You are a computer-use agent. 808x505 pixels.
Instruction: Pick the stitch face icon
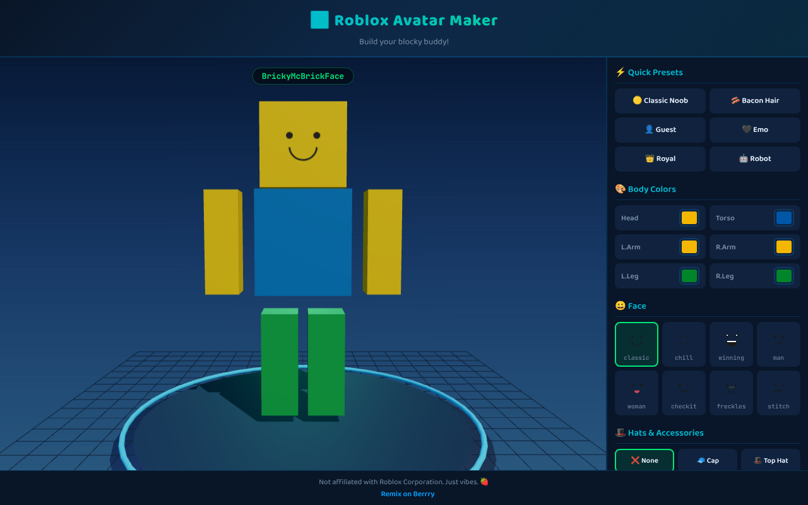pos(778,393)
